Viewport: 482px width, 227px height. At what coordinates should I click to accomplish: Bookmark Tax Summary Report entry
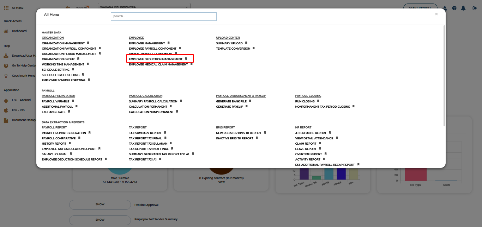[165, 133]
